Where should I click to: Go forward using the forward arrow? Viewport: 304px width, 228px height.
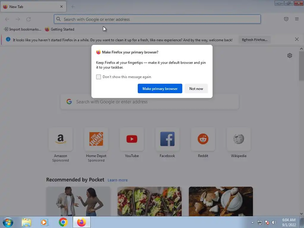pos(18,19)
